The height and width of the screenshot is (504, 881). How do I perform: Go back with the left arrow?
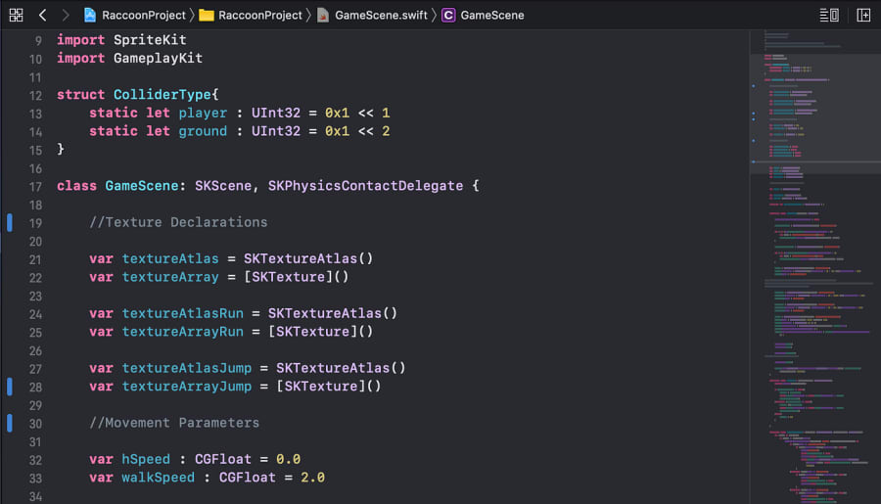click(43, 16)
